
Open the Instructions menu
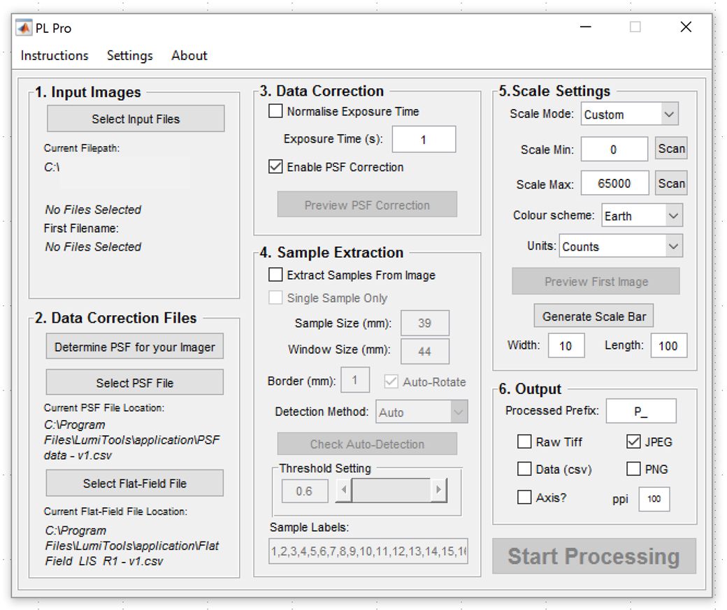[x=55, y=56]
